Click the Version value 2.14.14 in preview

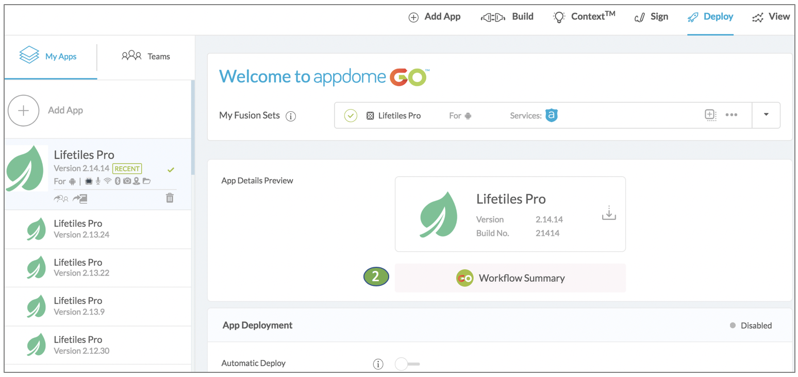(x=550, y=219)
